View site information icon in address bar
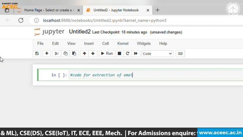 pos(36,20)
